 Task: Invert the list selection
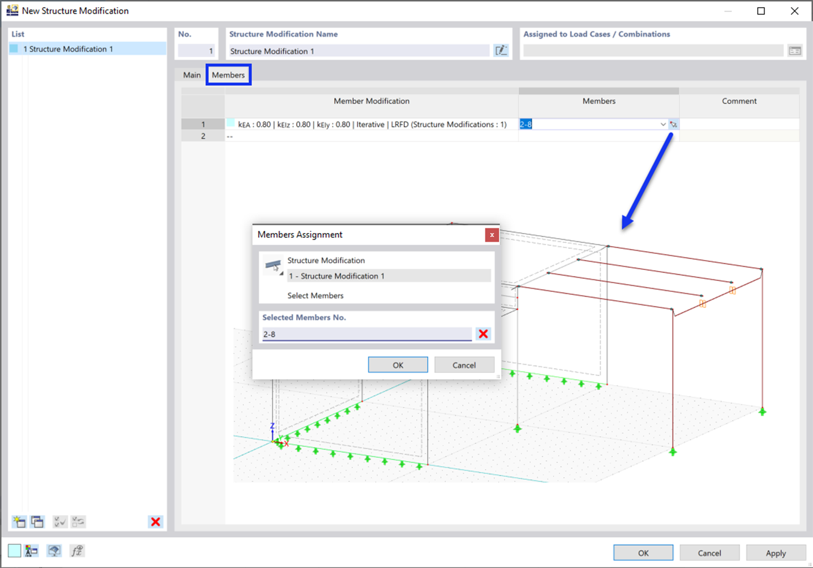click(x=78, y=522)
